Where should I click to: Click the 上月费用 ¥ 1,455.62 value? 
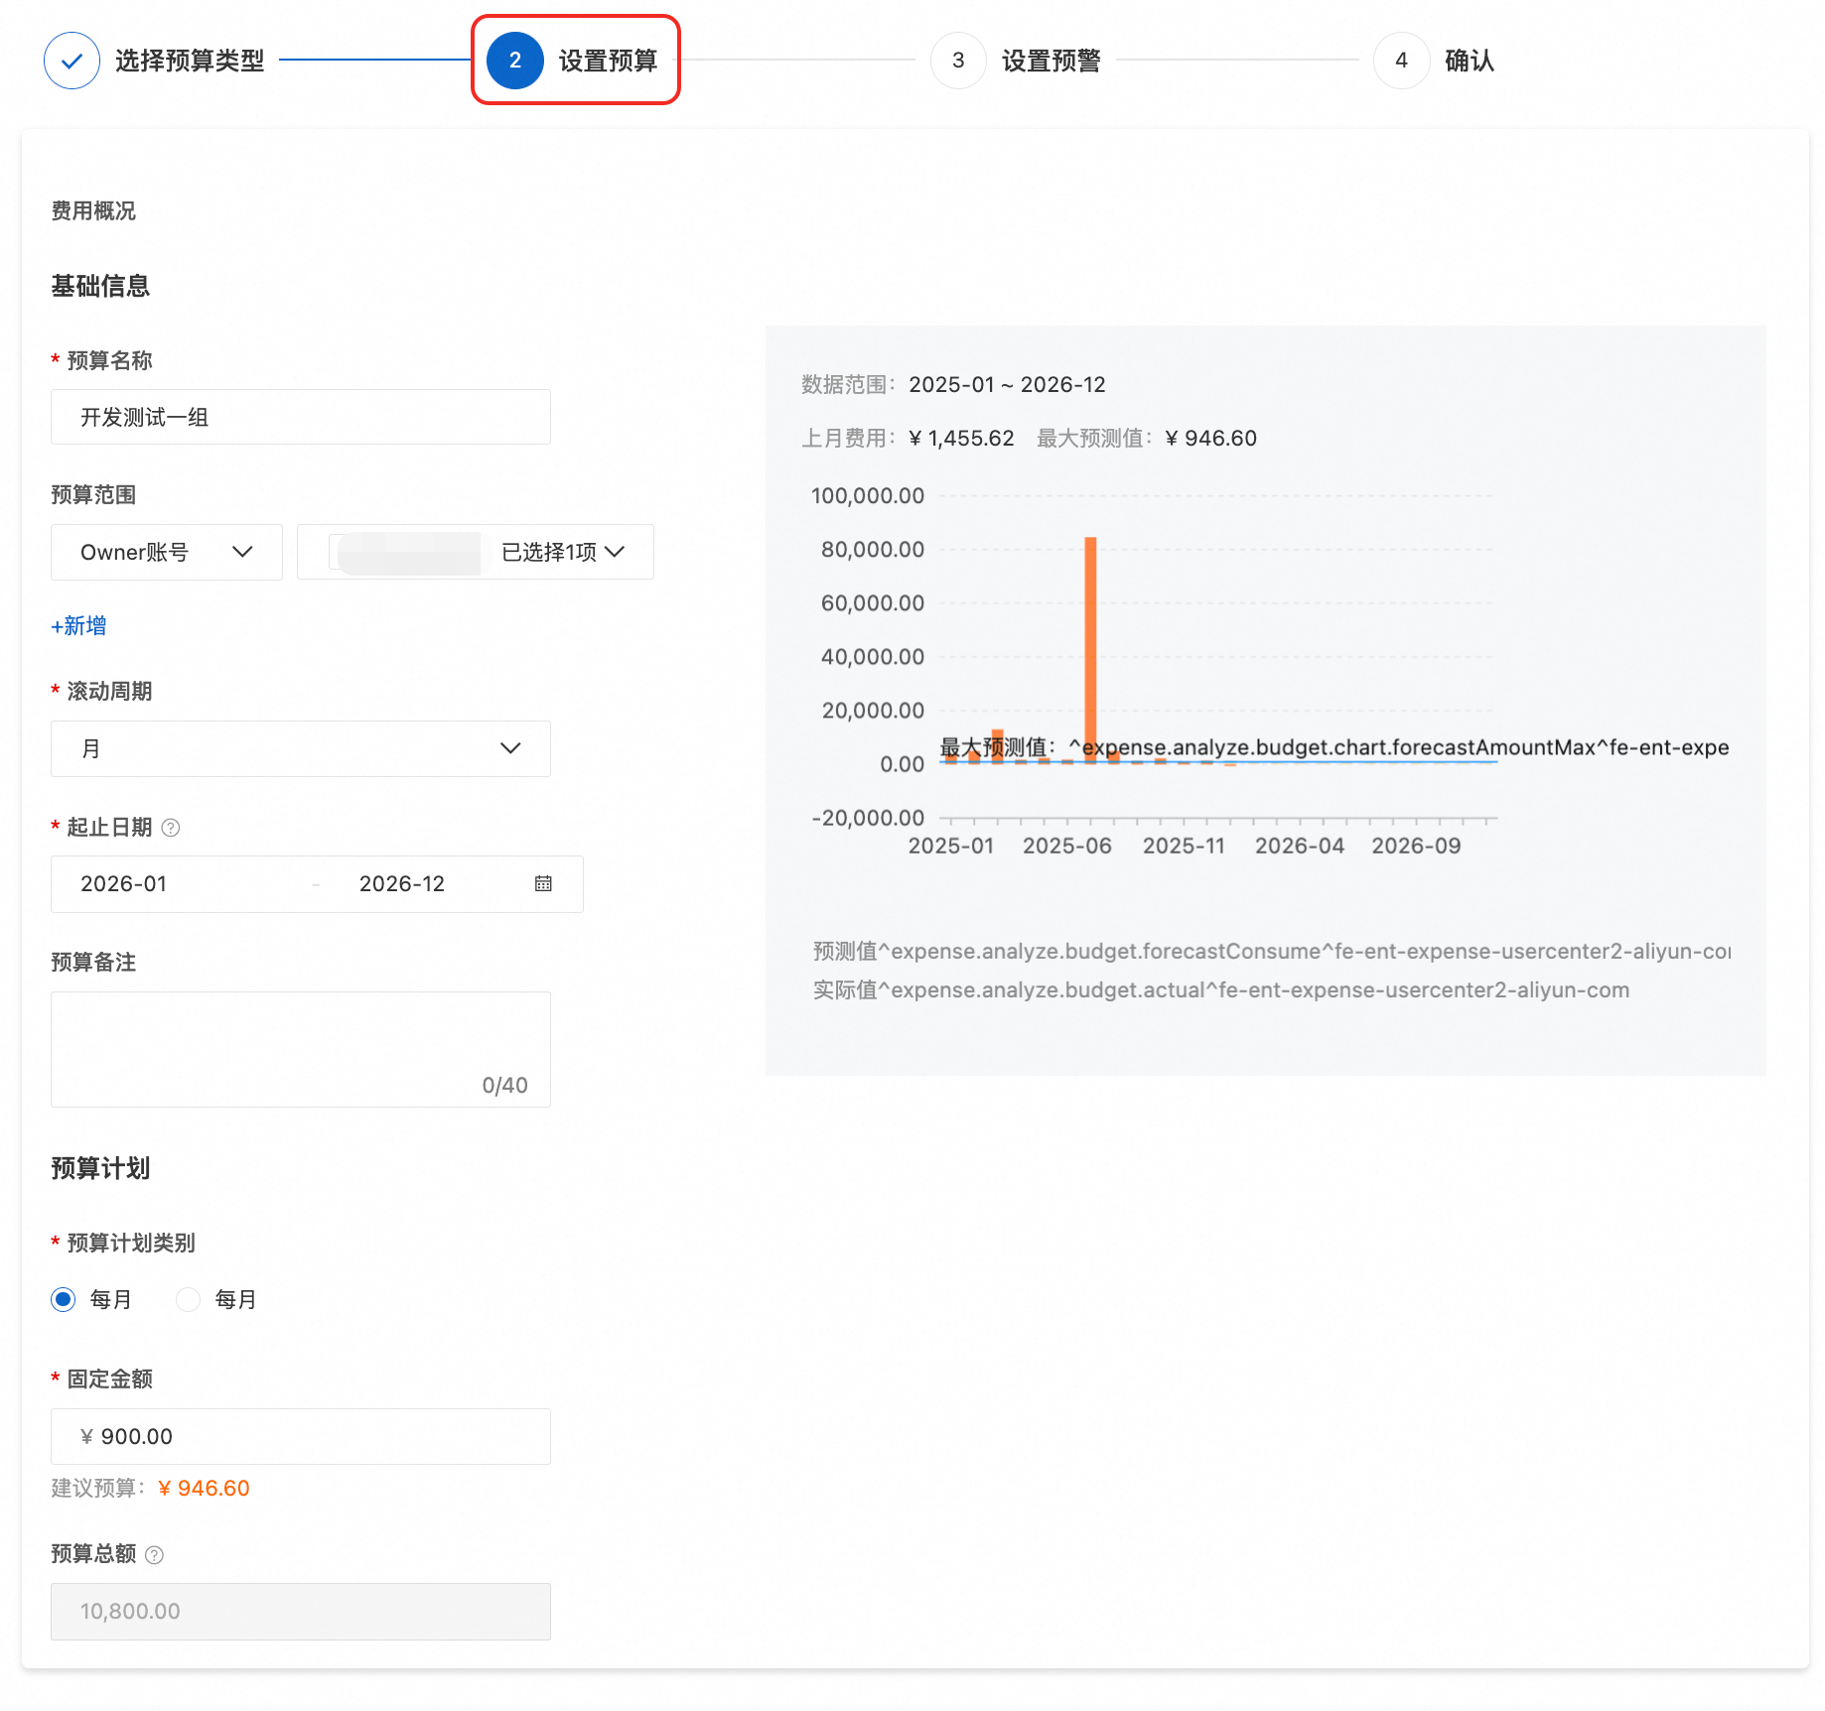[961, 438]
